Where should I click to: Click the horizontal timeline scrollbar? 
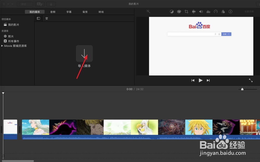coord(18,161)
